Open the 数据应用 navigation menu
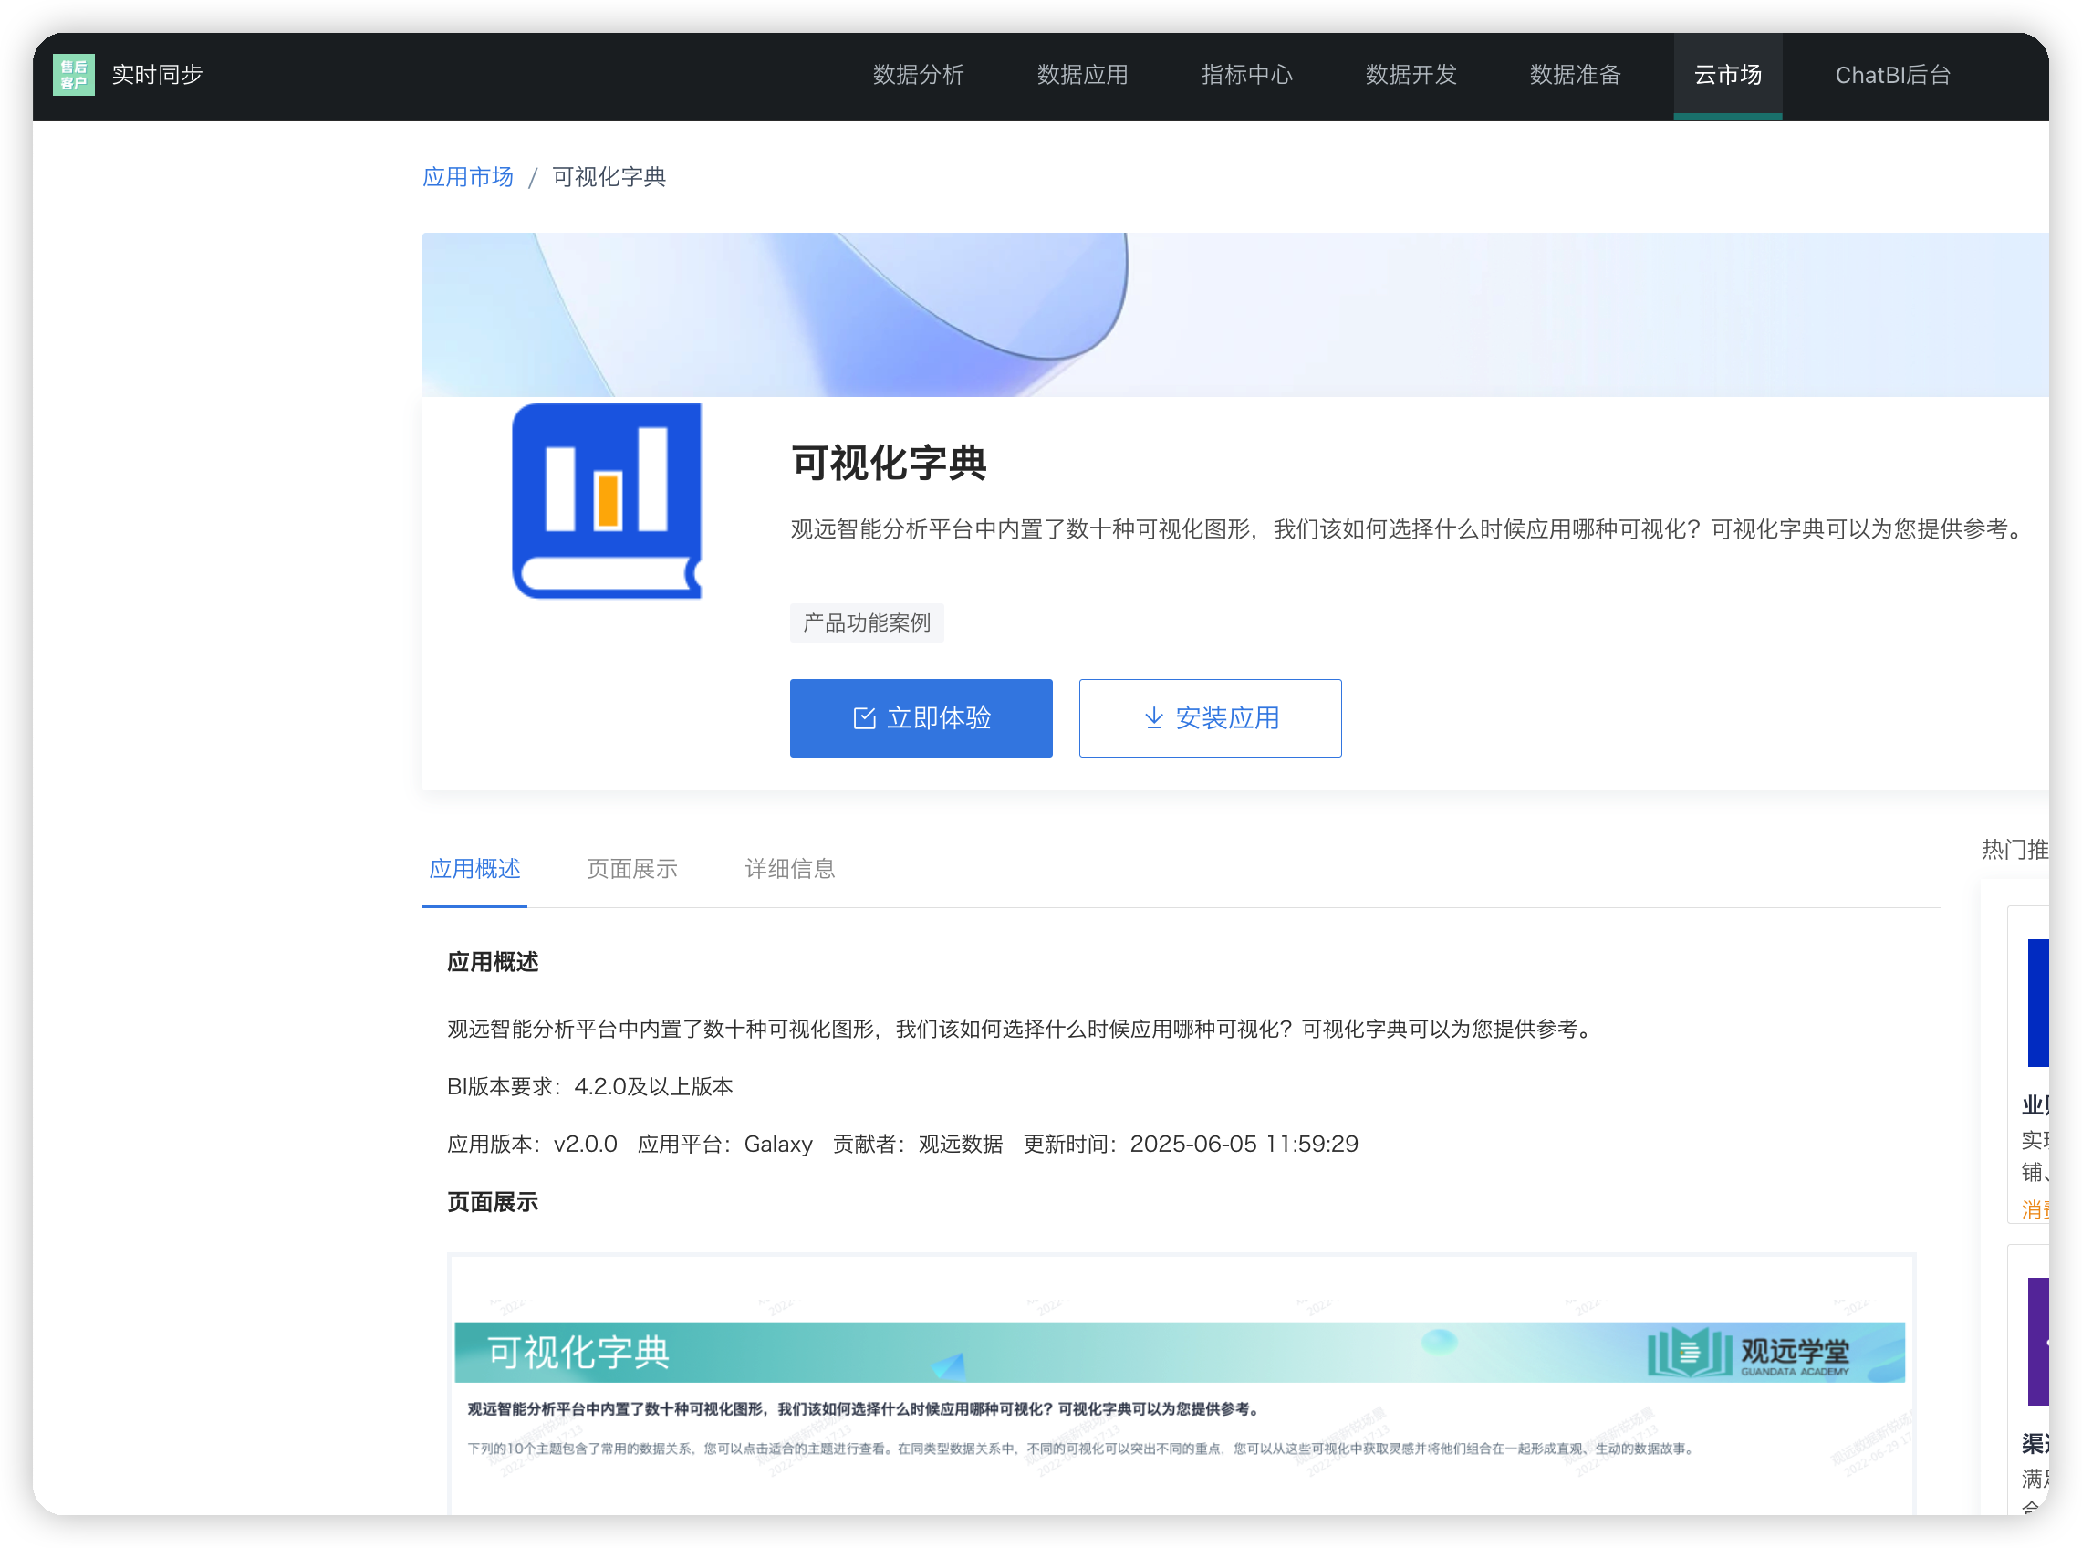Viewport: 2082px width, 1548px height. [1082, 75]
